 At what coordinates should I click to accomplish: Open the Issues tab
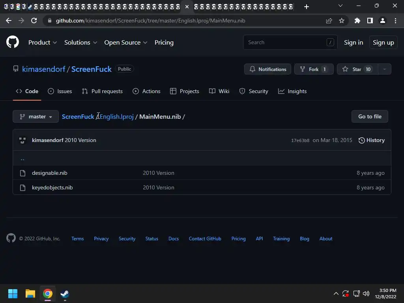point(60,91)
